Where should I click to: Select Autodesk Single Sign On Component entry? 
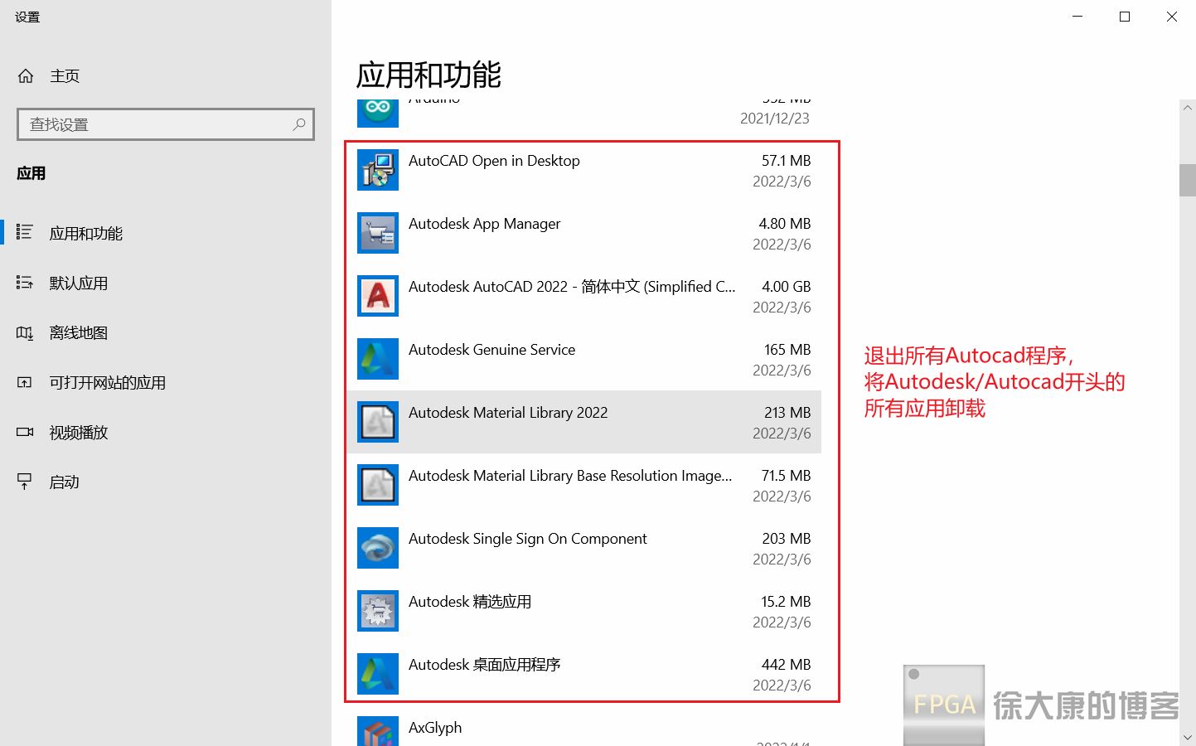pos(584,548)
